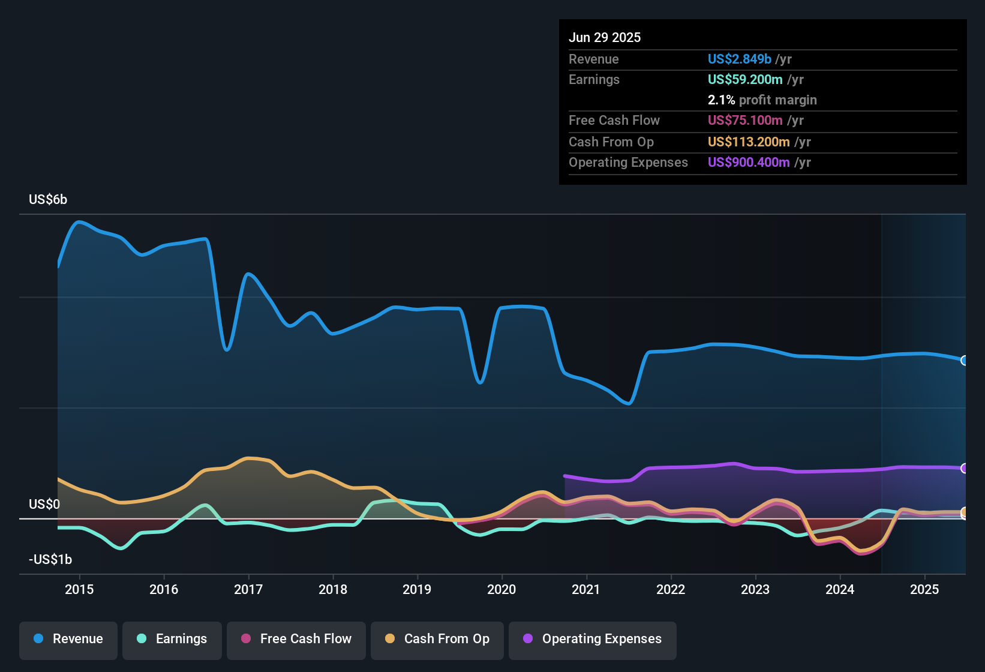
Task: Click the US$2.849b revenue value
Action: (x=740, y=59)
